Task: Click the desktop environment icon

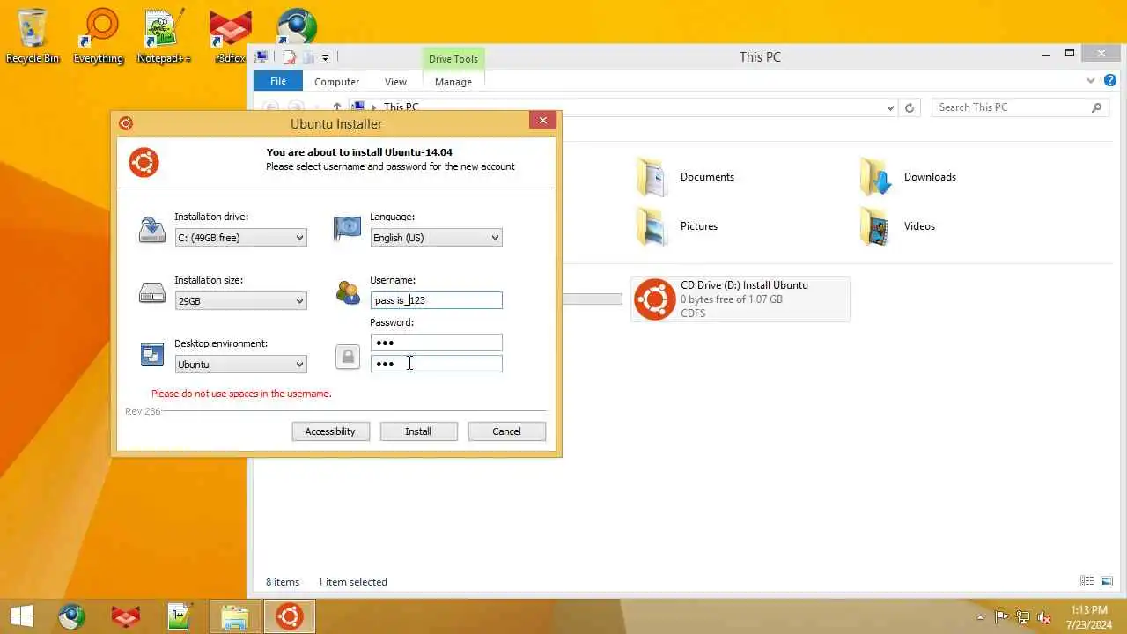Action: 152,355
